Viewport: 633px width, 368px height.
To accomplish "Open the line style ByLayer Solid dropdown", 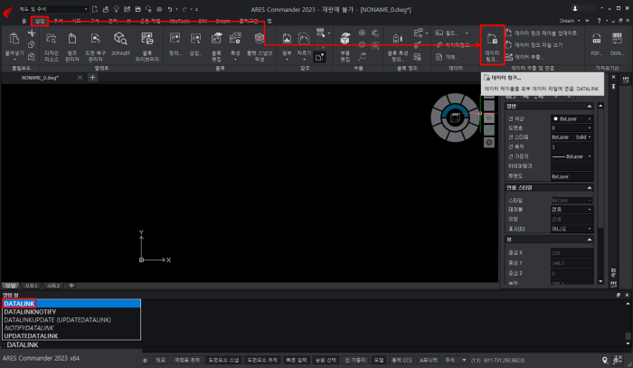I will coord(572,137).
